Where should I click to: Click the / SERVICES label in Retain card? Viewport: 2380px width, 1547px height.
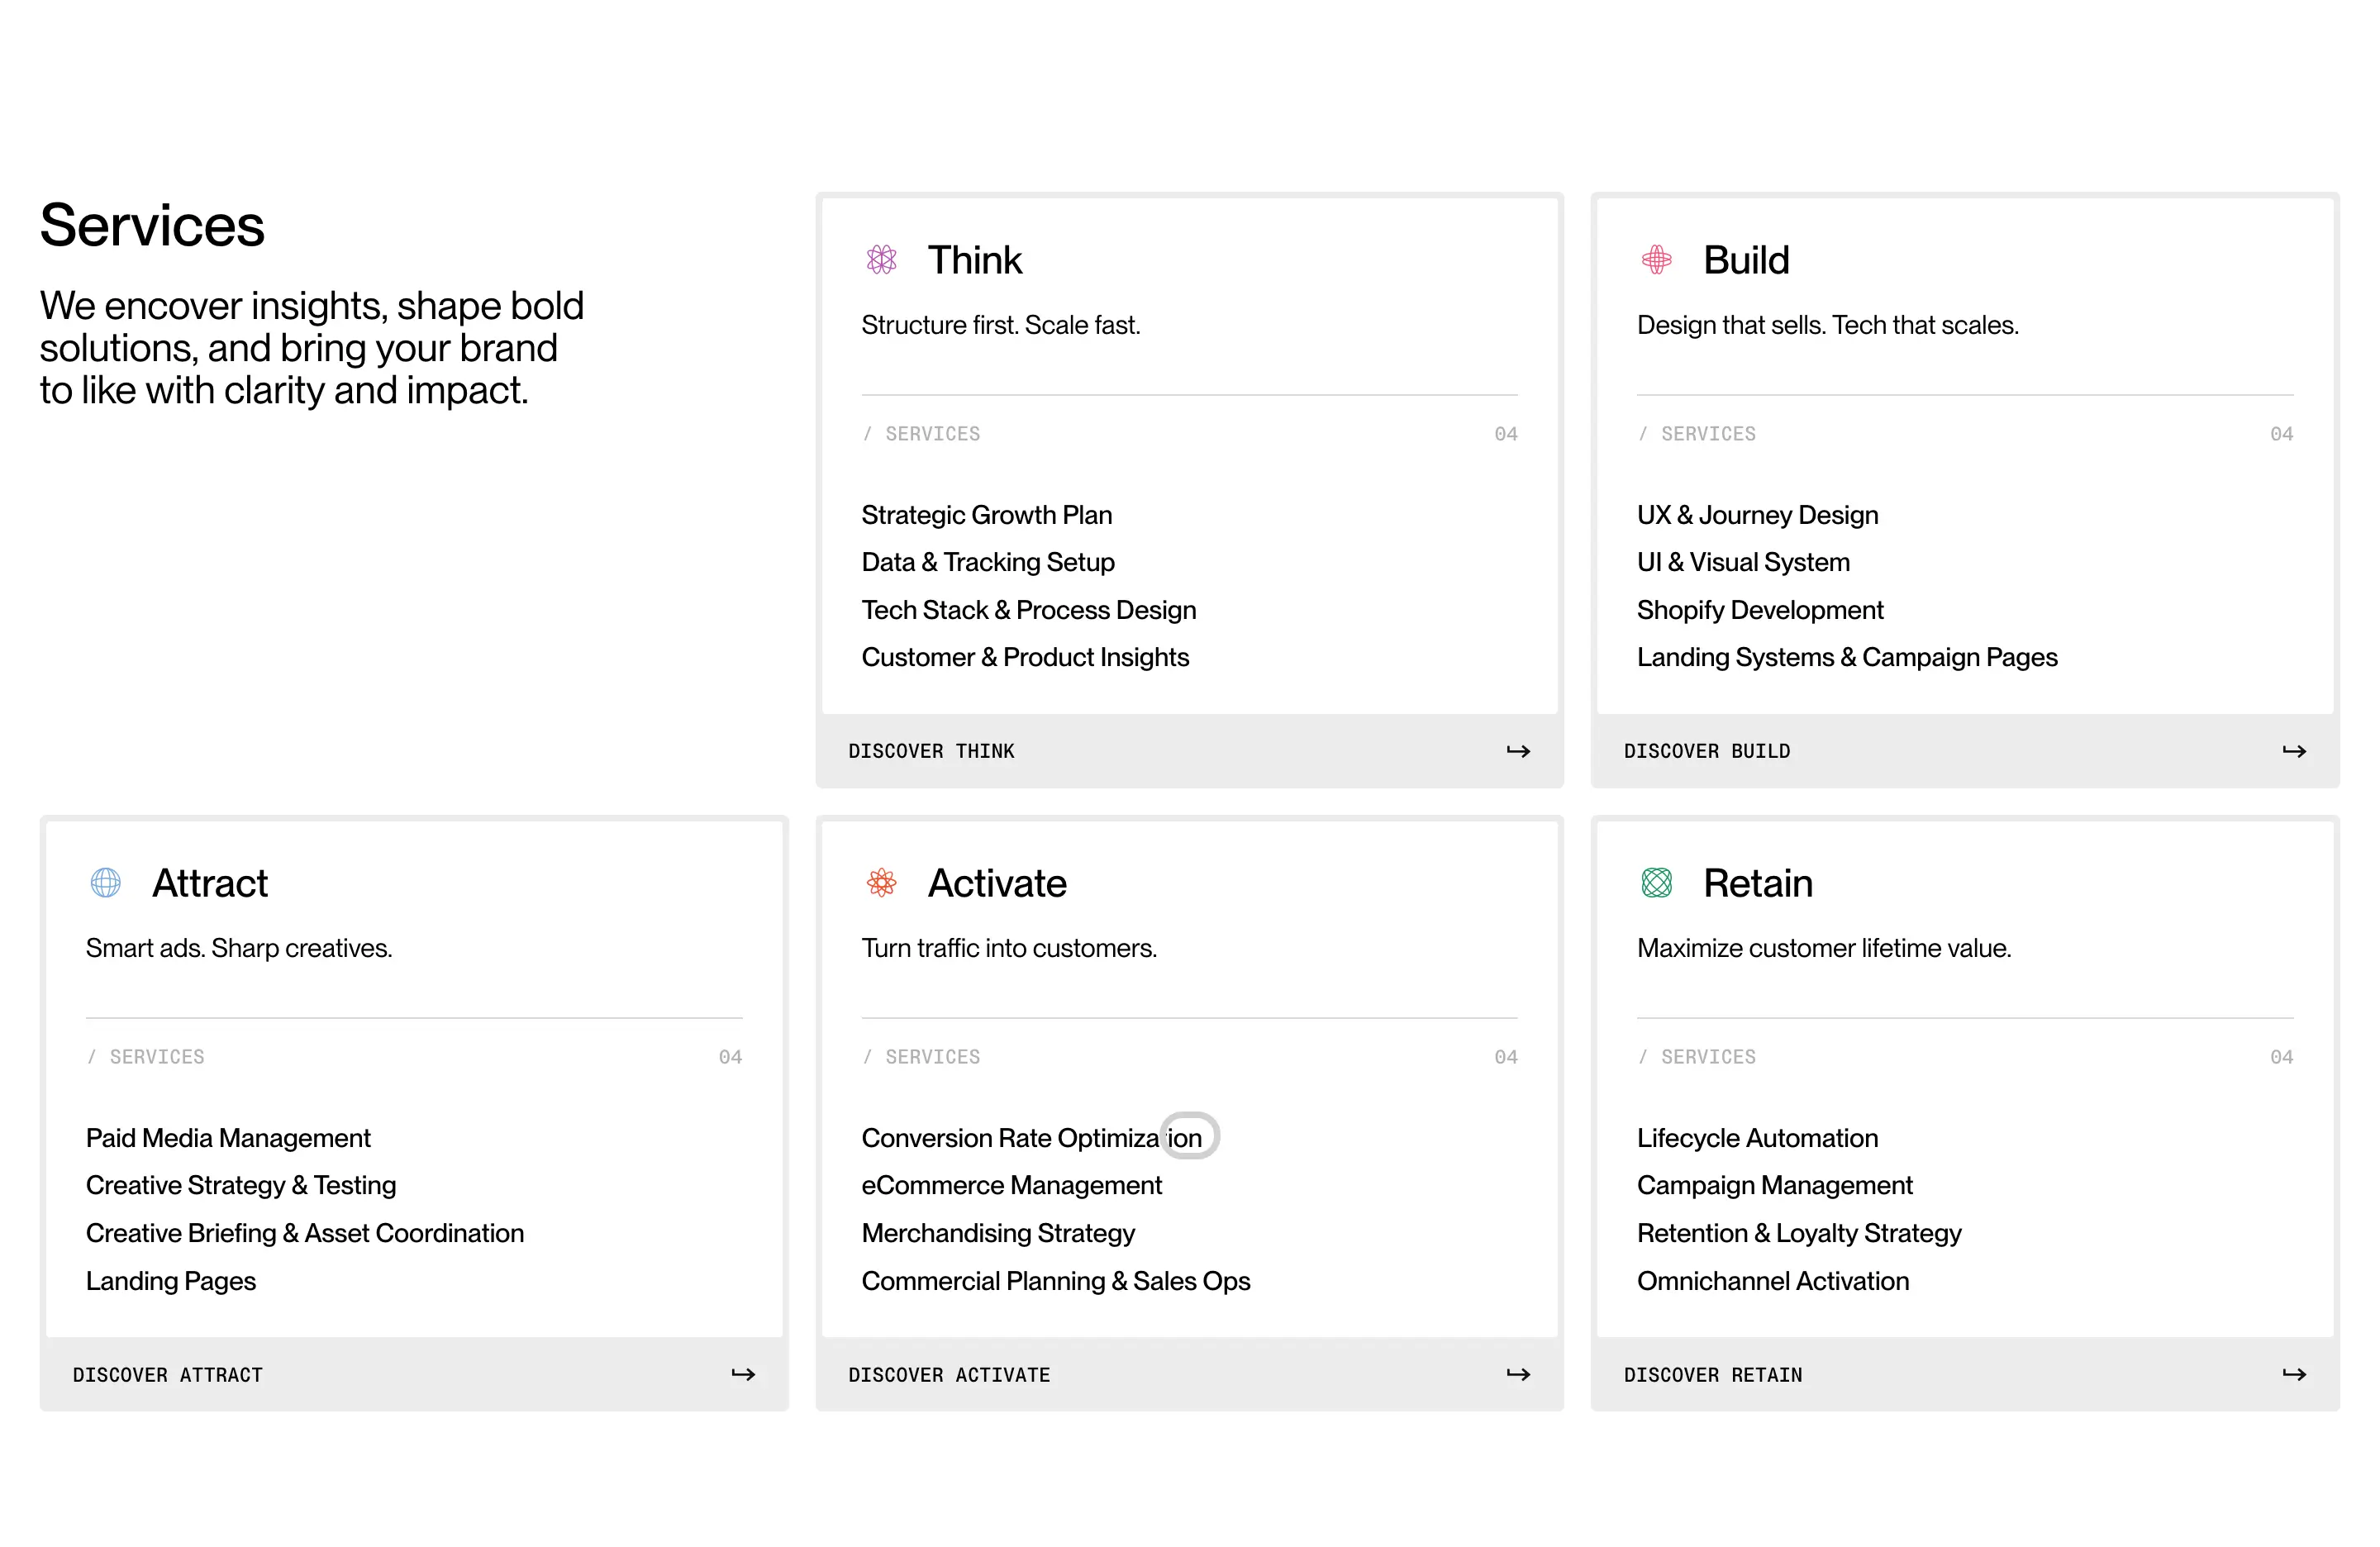1697,1057
